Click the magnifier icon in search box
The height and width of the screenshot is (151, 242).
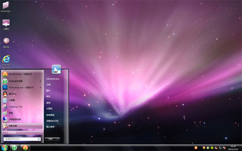pyautogui.click(x=39, y=139)
